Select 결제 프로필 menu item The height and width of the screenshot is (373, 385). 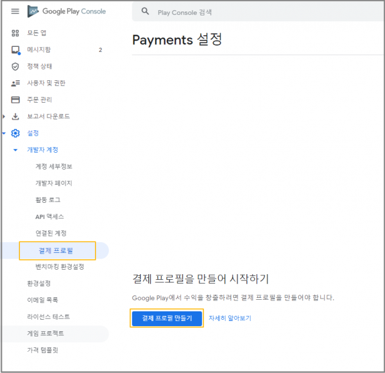(56, 250)
